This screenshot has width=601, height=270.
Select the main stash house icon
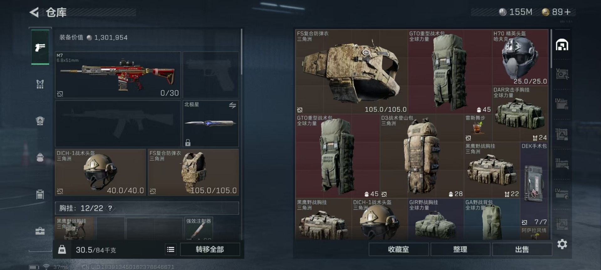562,45
